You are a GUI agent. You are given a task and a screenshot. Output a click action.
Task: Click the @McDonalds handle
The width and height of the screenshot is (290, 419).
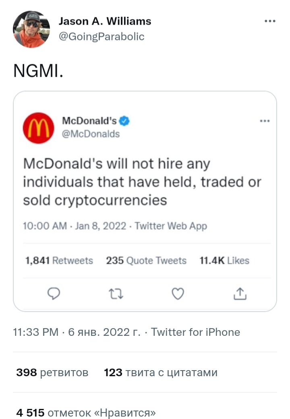[91, 134]
